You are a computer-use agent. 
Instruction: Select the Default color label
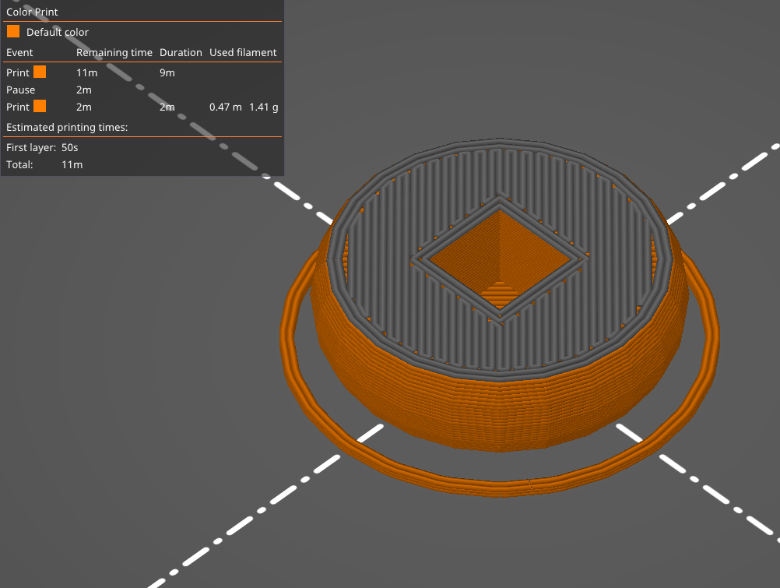pos(57,32)
